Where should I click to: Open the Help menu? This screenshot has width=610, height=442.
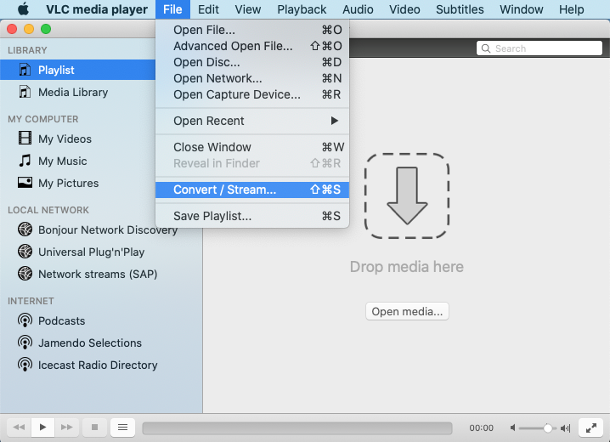[x=572, y=9]
